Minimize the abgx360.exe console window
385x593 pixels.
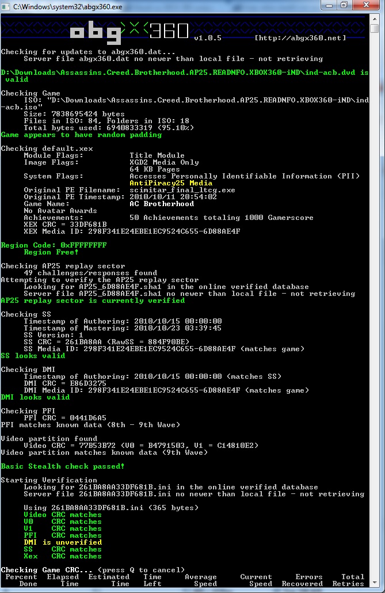click(329, 5)
